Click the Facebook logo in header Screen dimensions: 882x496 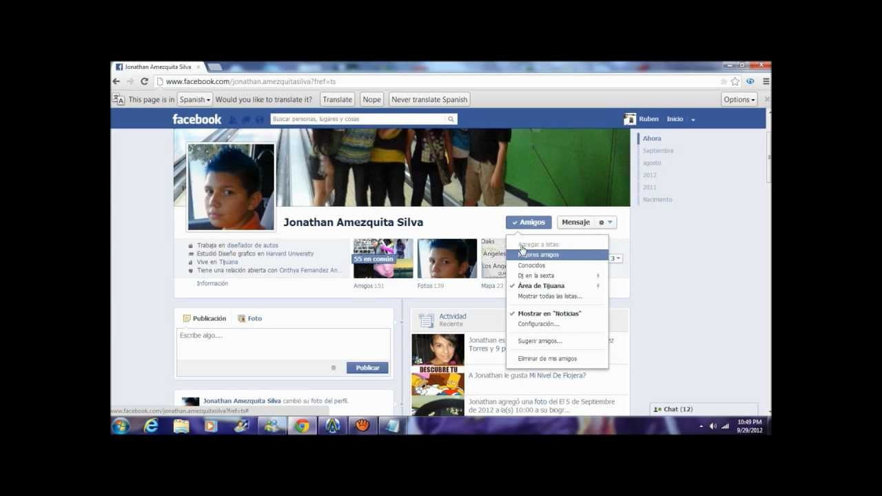[197, 119]
